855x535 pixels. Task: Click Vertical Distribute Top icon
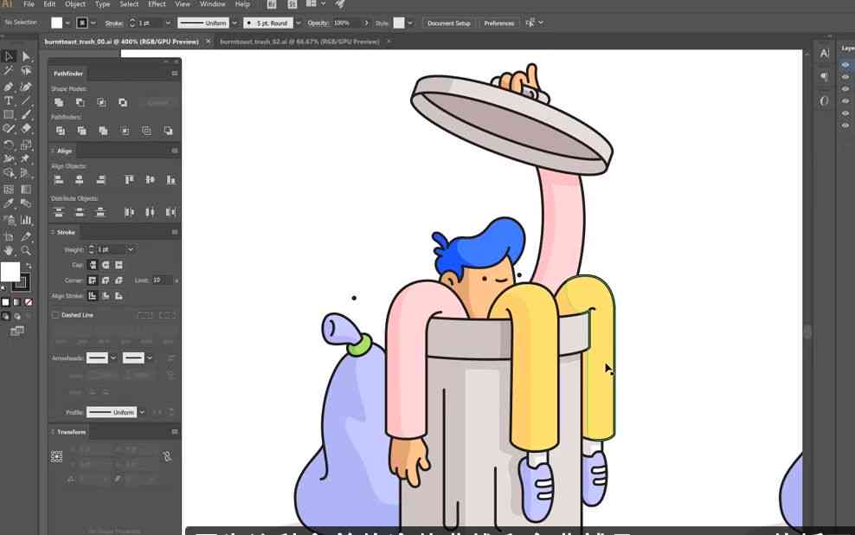tap(59, 212)
